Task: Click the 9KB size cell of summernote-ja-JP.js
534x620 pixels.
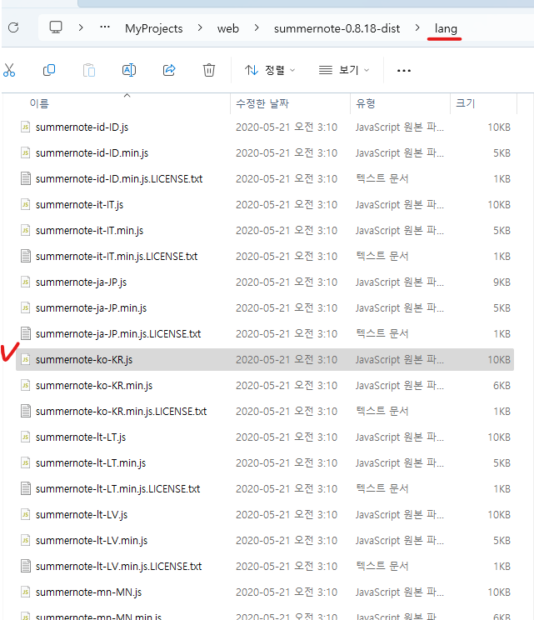Action: (x=502, y=282)
